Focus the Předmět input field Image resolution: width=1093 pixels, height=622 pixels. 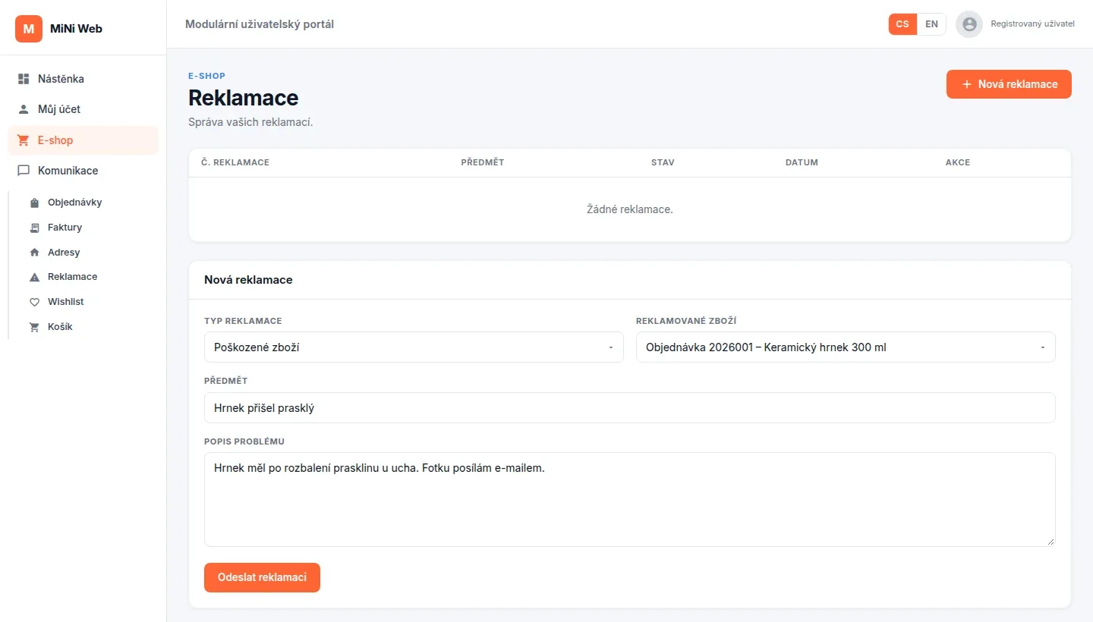click(630, 408)
